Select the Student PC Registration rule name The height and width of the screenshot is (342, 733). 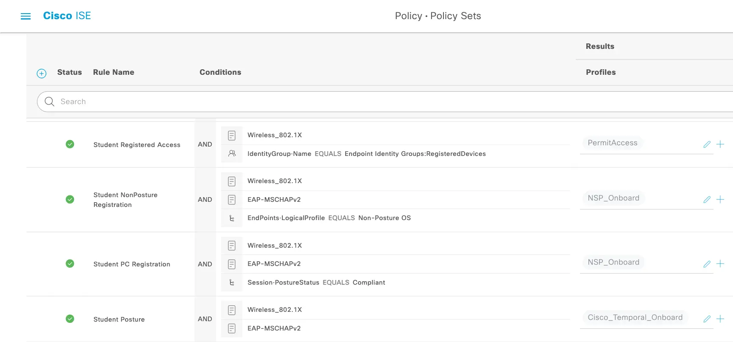[x=132, y=264]
